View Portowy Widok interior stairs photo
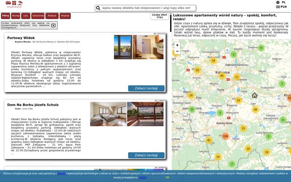The height and width of the screenshot is (182, 291). (x=148, y=47)
